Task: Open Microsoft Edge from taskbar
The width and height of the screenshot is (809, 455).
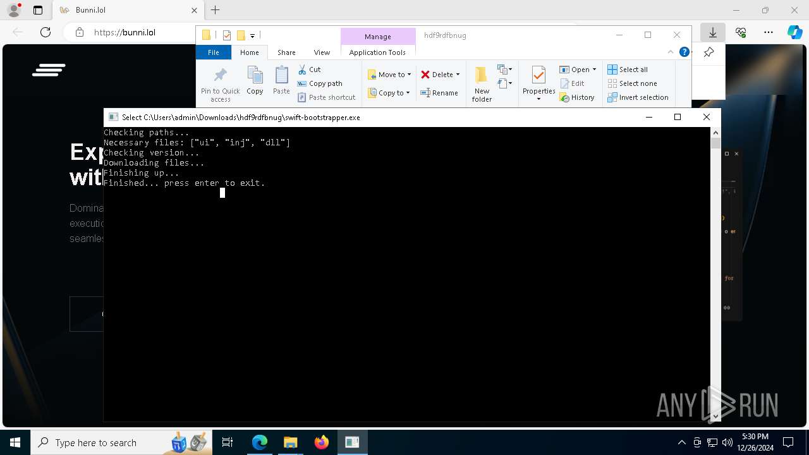Action: pyautogui.click(x=260, y=442)
